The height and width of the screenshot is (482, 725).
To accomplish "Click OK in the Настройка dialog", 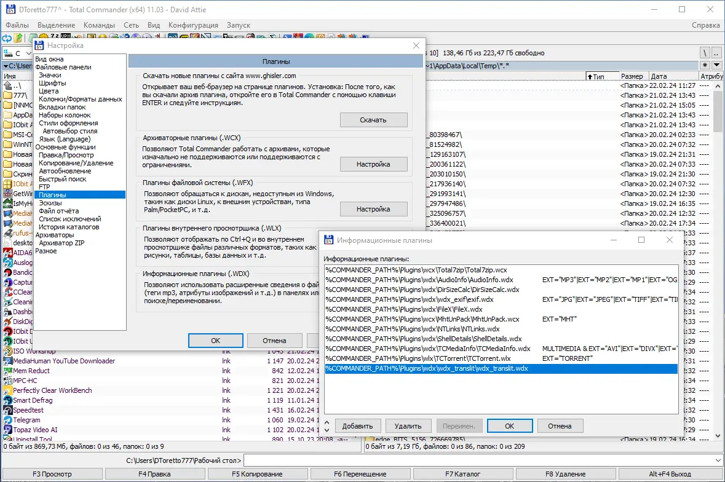I will tap(215, 341).
